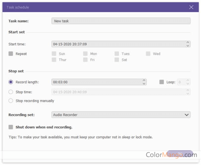
Task: Close the Task schedule dialog
Action: point(191,7)
